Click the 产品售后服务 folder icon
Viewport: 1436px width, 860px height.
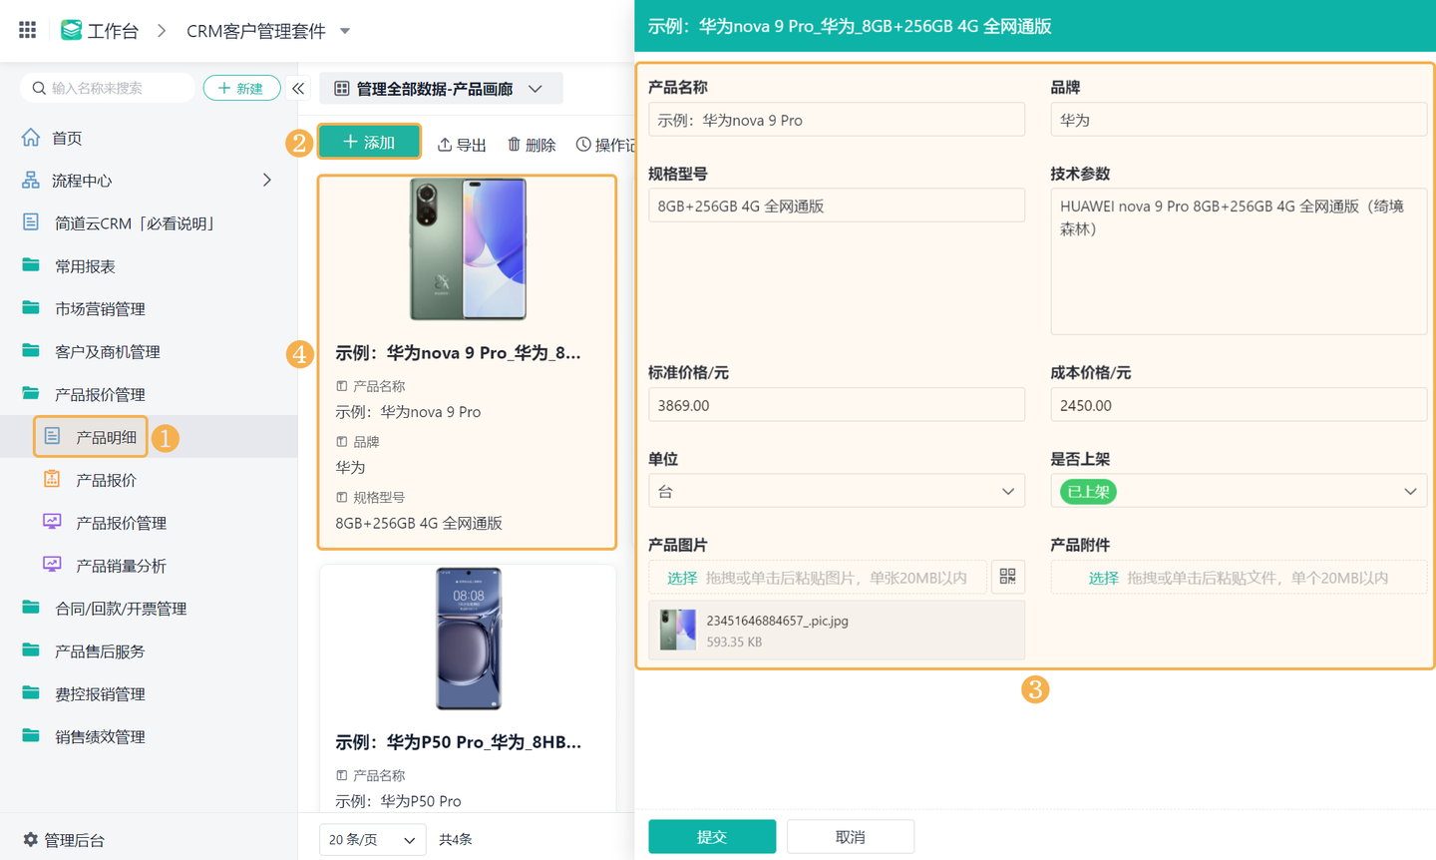[31, 650]
